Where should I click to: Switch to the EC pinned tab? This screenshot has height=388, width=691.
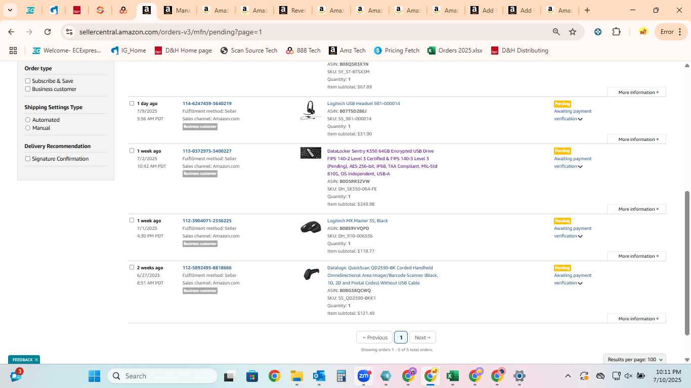(30, 10)
